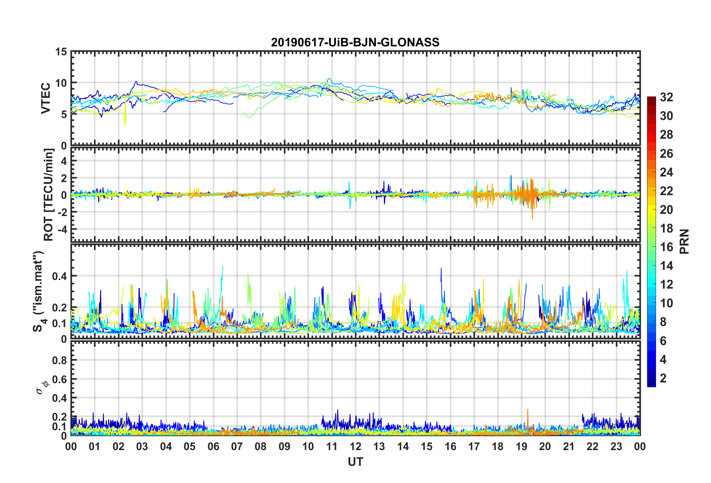The width and height of the screenshot is (711, 483).
Task: Click the "5" tick on the VTEC axis
Action: tap(64, 114)
